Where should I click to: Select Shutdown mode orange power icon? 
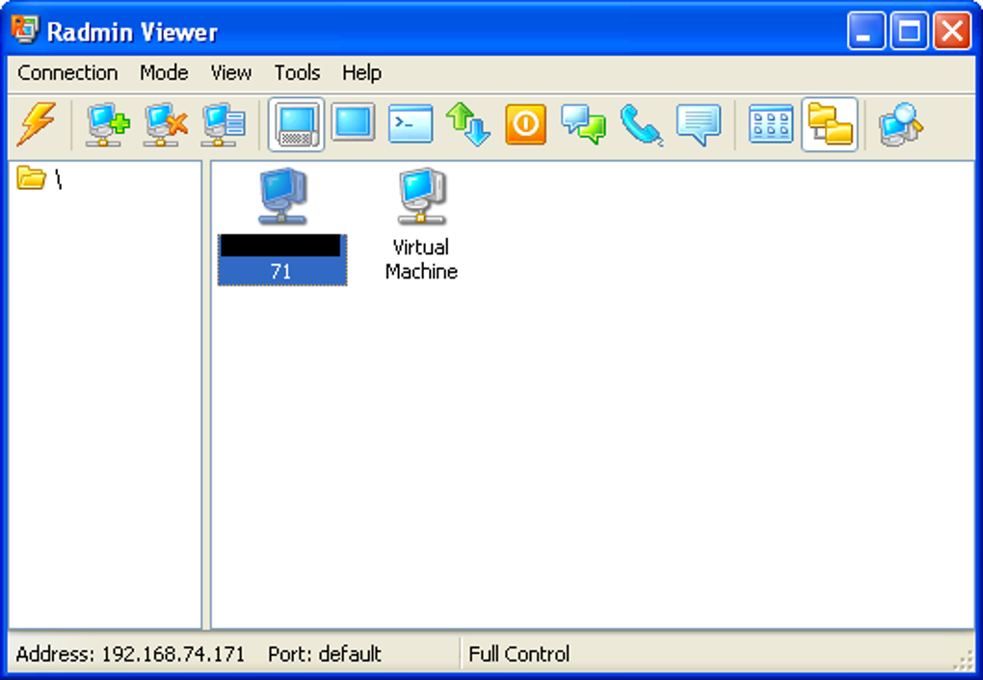pyautogui.click(x=525, y=124)
